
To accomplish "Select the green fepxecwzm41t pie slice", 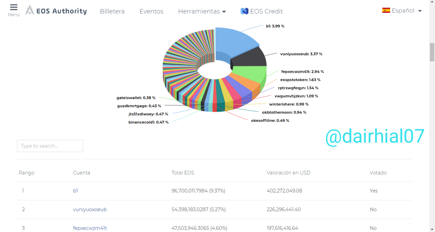I will pyautogui.click(x=251, y=73).
